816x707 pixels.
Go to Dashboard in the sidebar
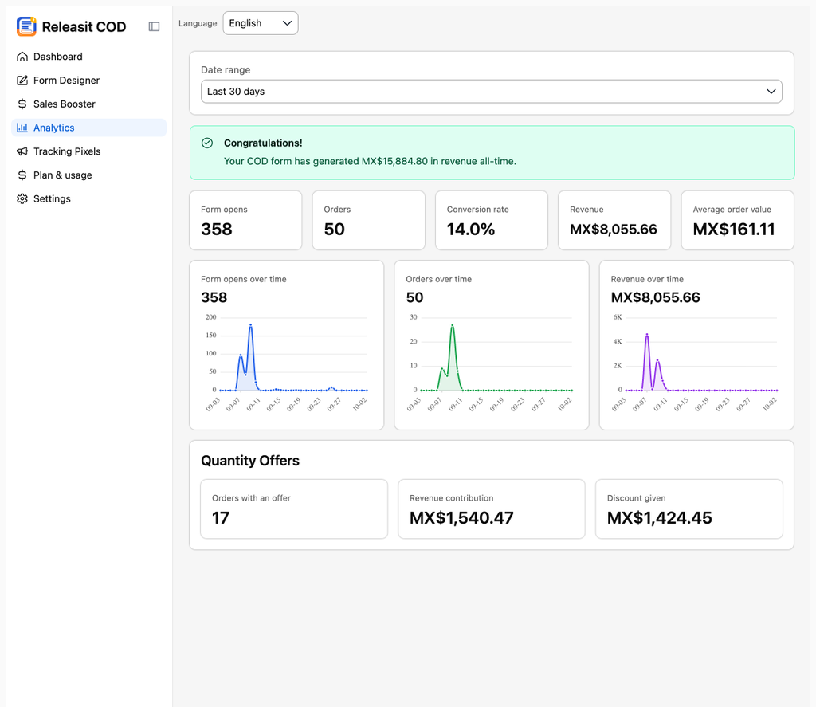pyautogui.click(x=89, y=57)
